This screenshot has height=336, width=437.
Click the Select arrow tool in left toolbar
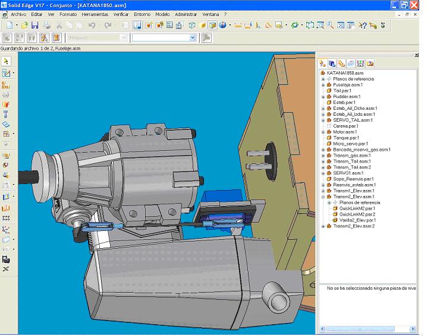[6, 61]
